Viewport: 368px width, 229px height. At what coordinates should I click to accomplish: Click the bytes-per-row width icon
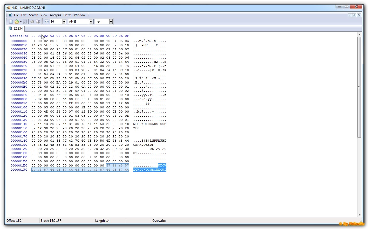tap(47, 22)
